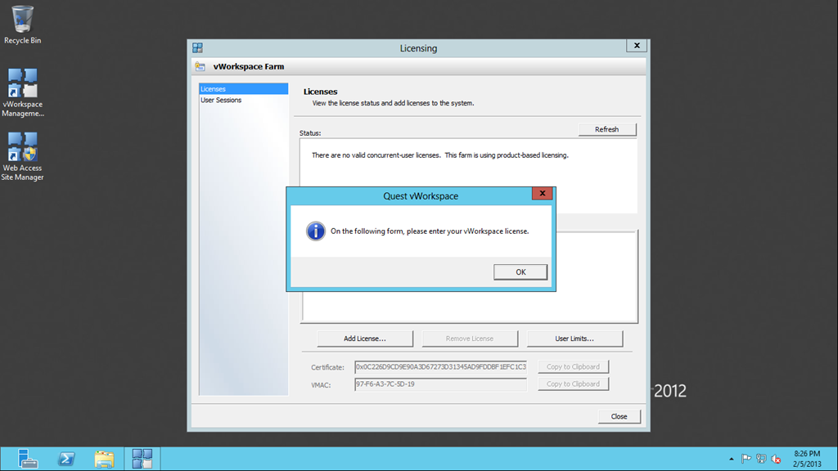Open the User Limits... dialog
The image size is (838, 471).
tap(574, 339)
